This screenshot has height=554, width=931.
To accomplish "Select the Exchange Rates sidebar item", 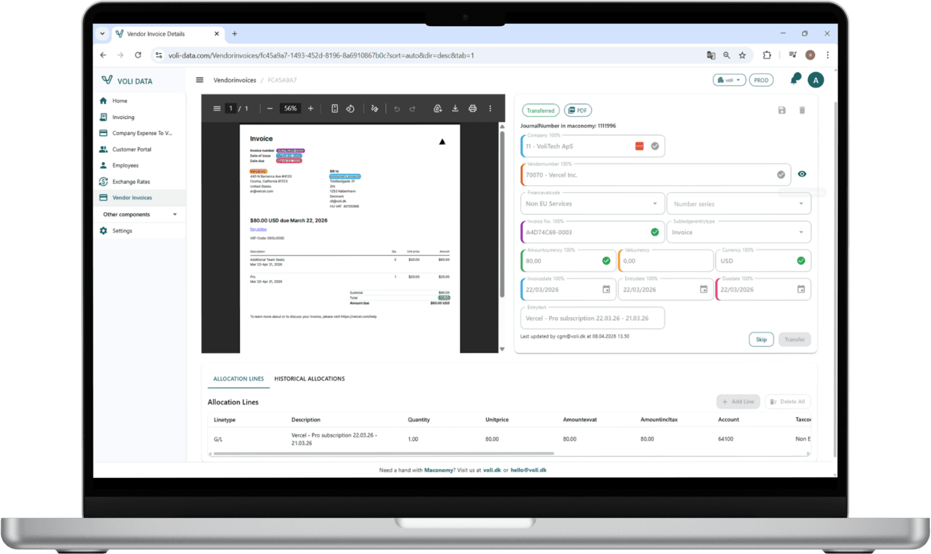I will pos(131,182).
